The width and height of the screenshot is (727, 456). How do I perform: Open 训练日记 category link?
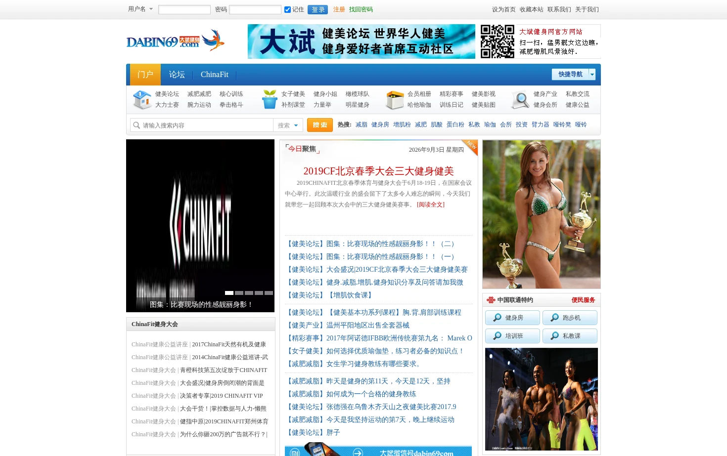click(452, 105)
